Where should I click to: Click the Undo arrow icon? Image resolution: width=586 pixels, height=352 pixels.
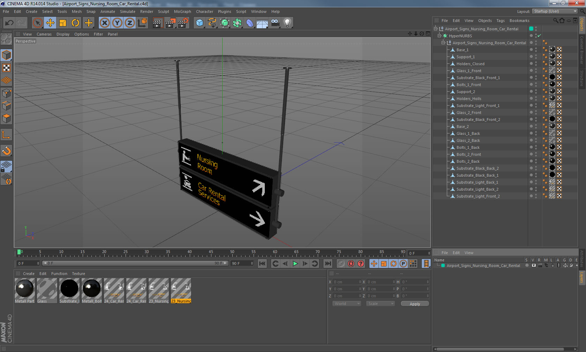tap(9, 23)
